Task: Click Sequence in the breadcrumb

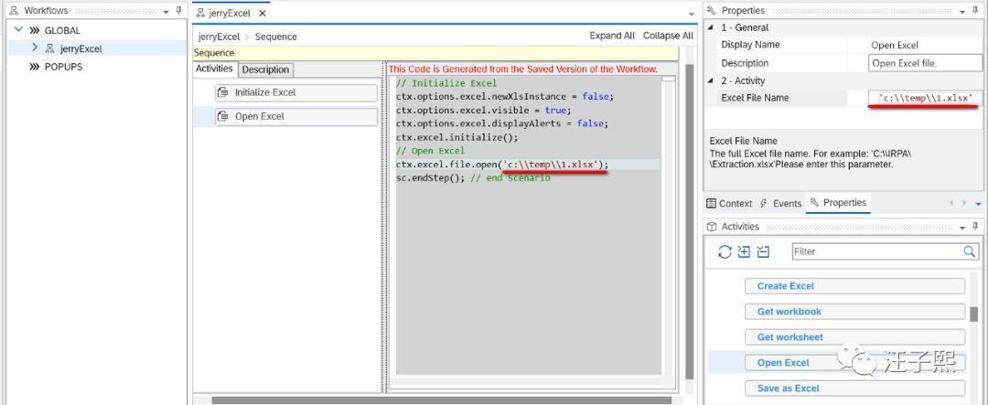Action: tap(276, 37)
